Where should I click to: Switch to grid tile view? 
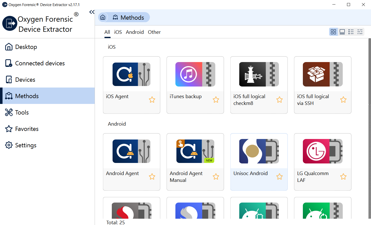click(x=333, y=32)
